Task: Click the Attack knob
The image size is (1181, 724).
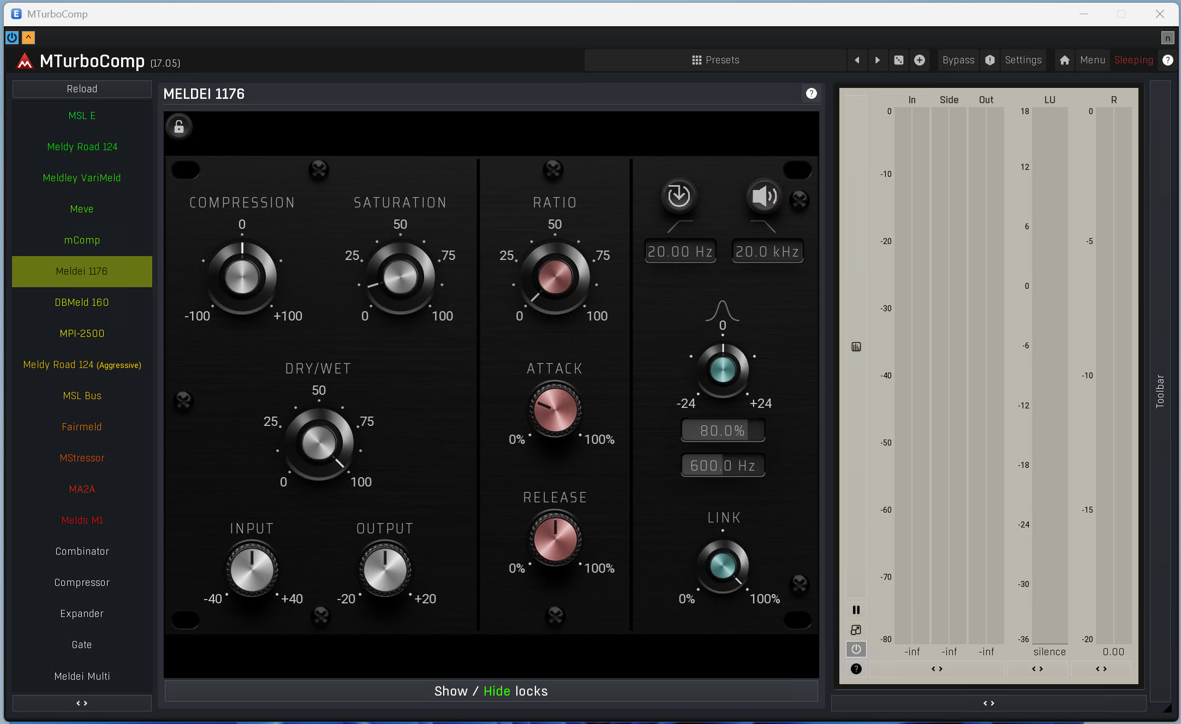Action: [x=555, y=409]
